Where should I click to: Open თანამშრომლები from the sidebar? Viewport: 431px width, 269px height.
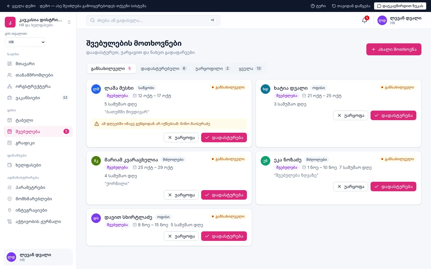(x=38, y=75)
